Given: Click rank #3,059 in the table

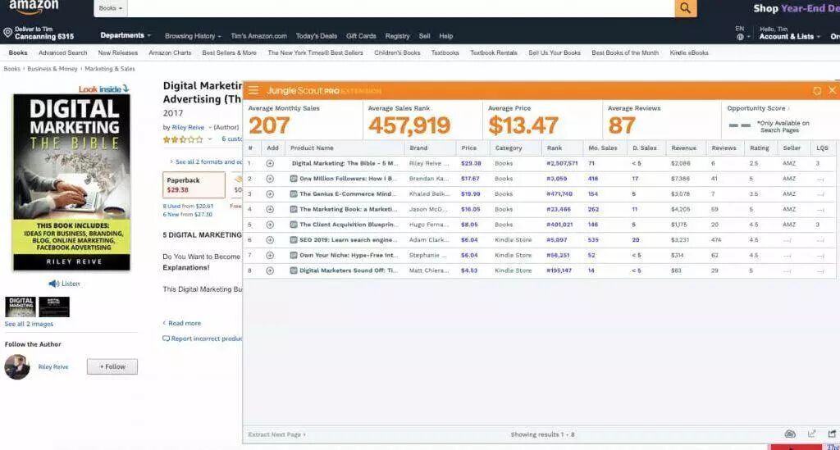Looking at the screenshot, I should [x=557, y=179].
